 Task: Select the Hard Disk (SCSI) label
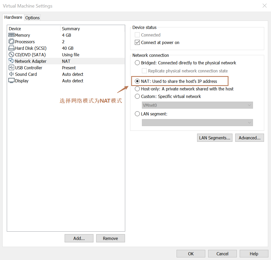pos(31,48)
